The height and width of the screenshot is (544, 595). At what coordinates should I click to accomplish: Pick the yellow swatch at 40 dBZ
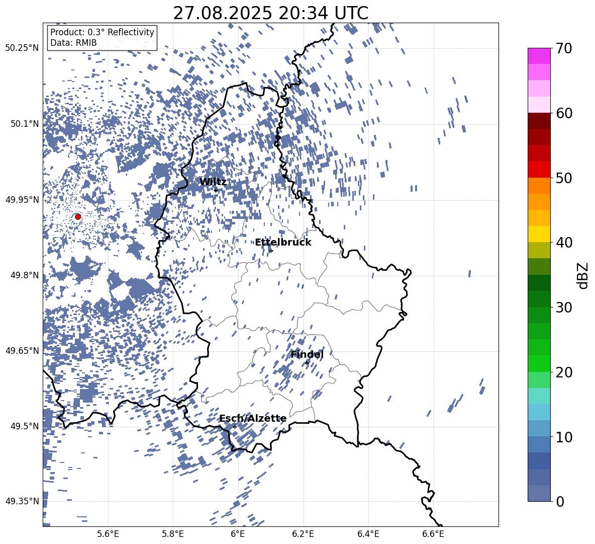click(x=539, y=234)
